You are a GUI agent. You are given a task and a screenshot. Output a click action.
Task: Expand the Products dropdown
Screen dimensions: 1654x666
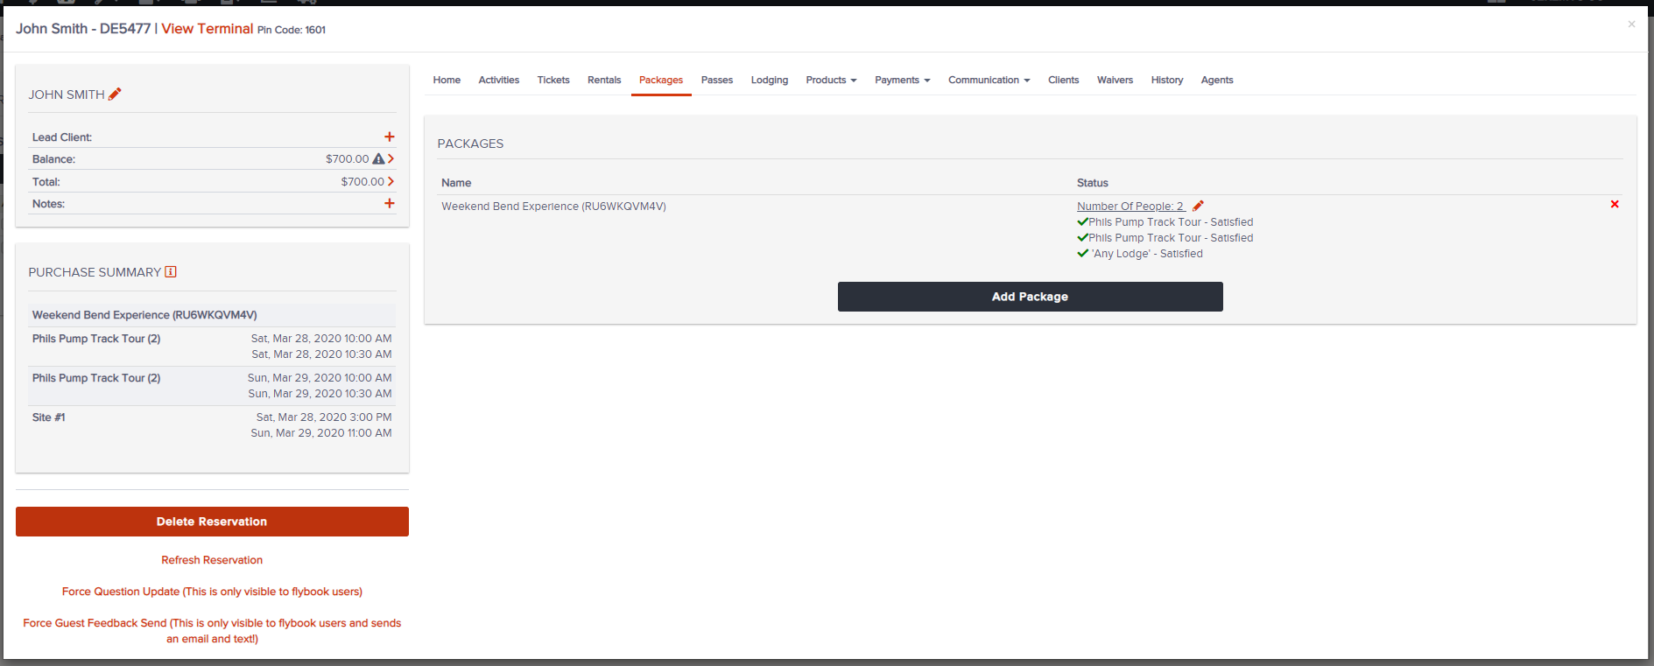tap(831, 80)
